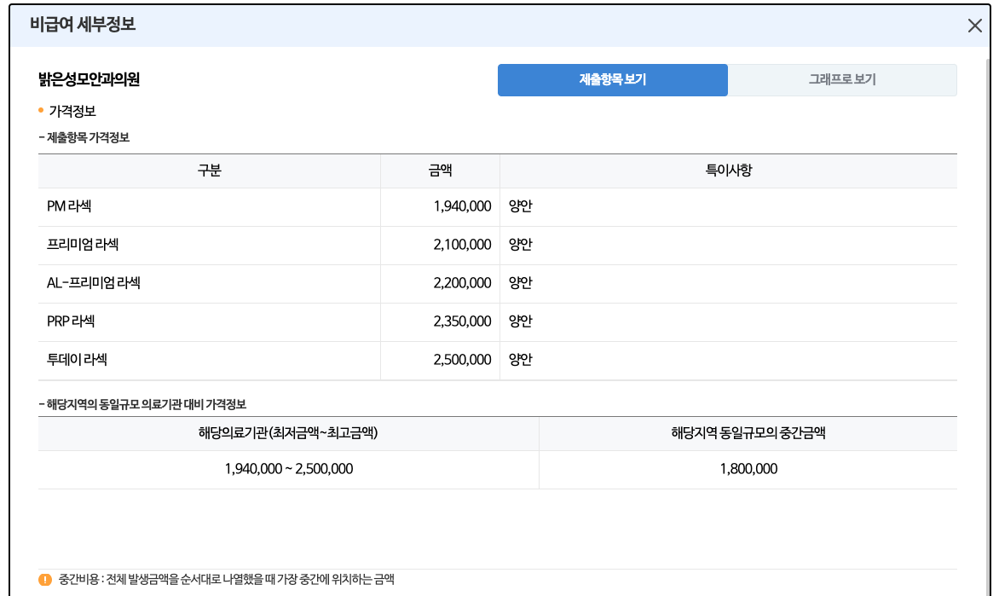Click the 구분 column header
The height and width of the screenshot is (596, 999).
[209, 171]
